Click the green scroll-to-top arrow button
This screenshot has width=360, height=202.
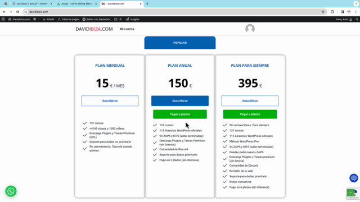(x=350, y=192)
